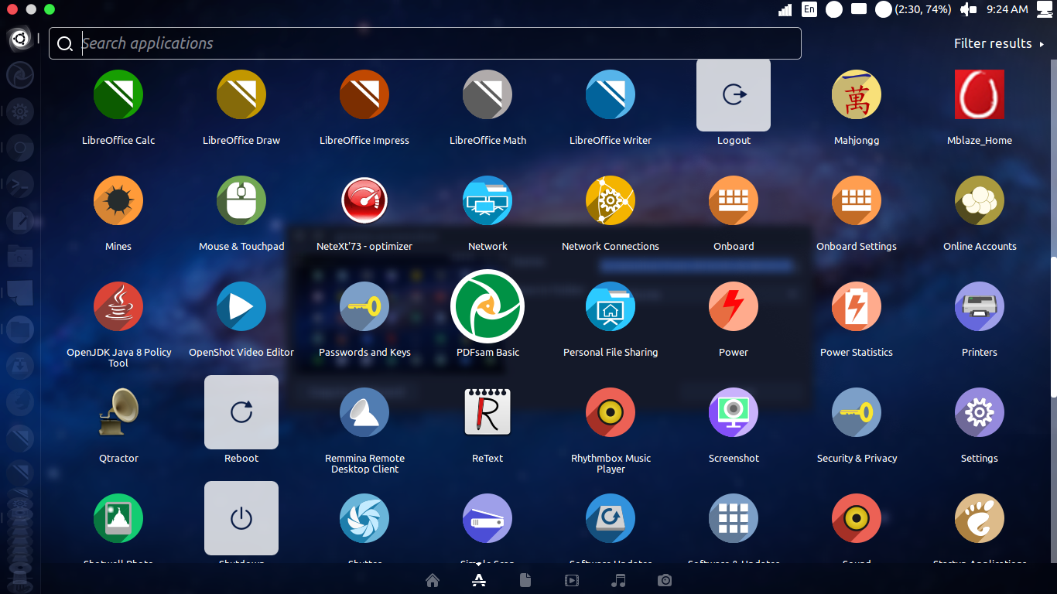Open Security & Privacy settings
The height and width of the screenshot is (594, 1057).
(857, 412)
